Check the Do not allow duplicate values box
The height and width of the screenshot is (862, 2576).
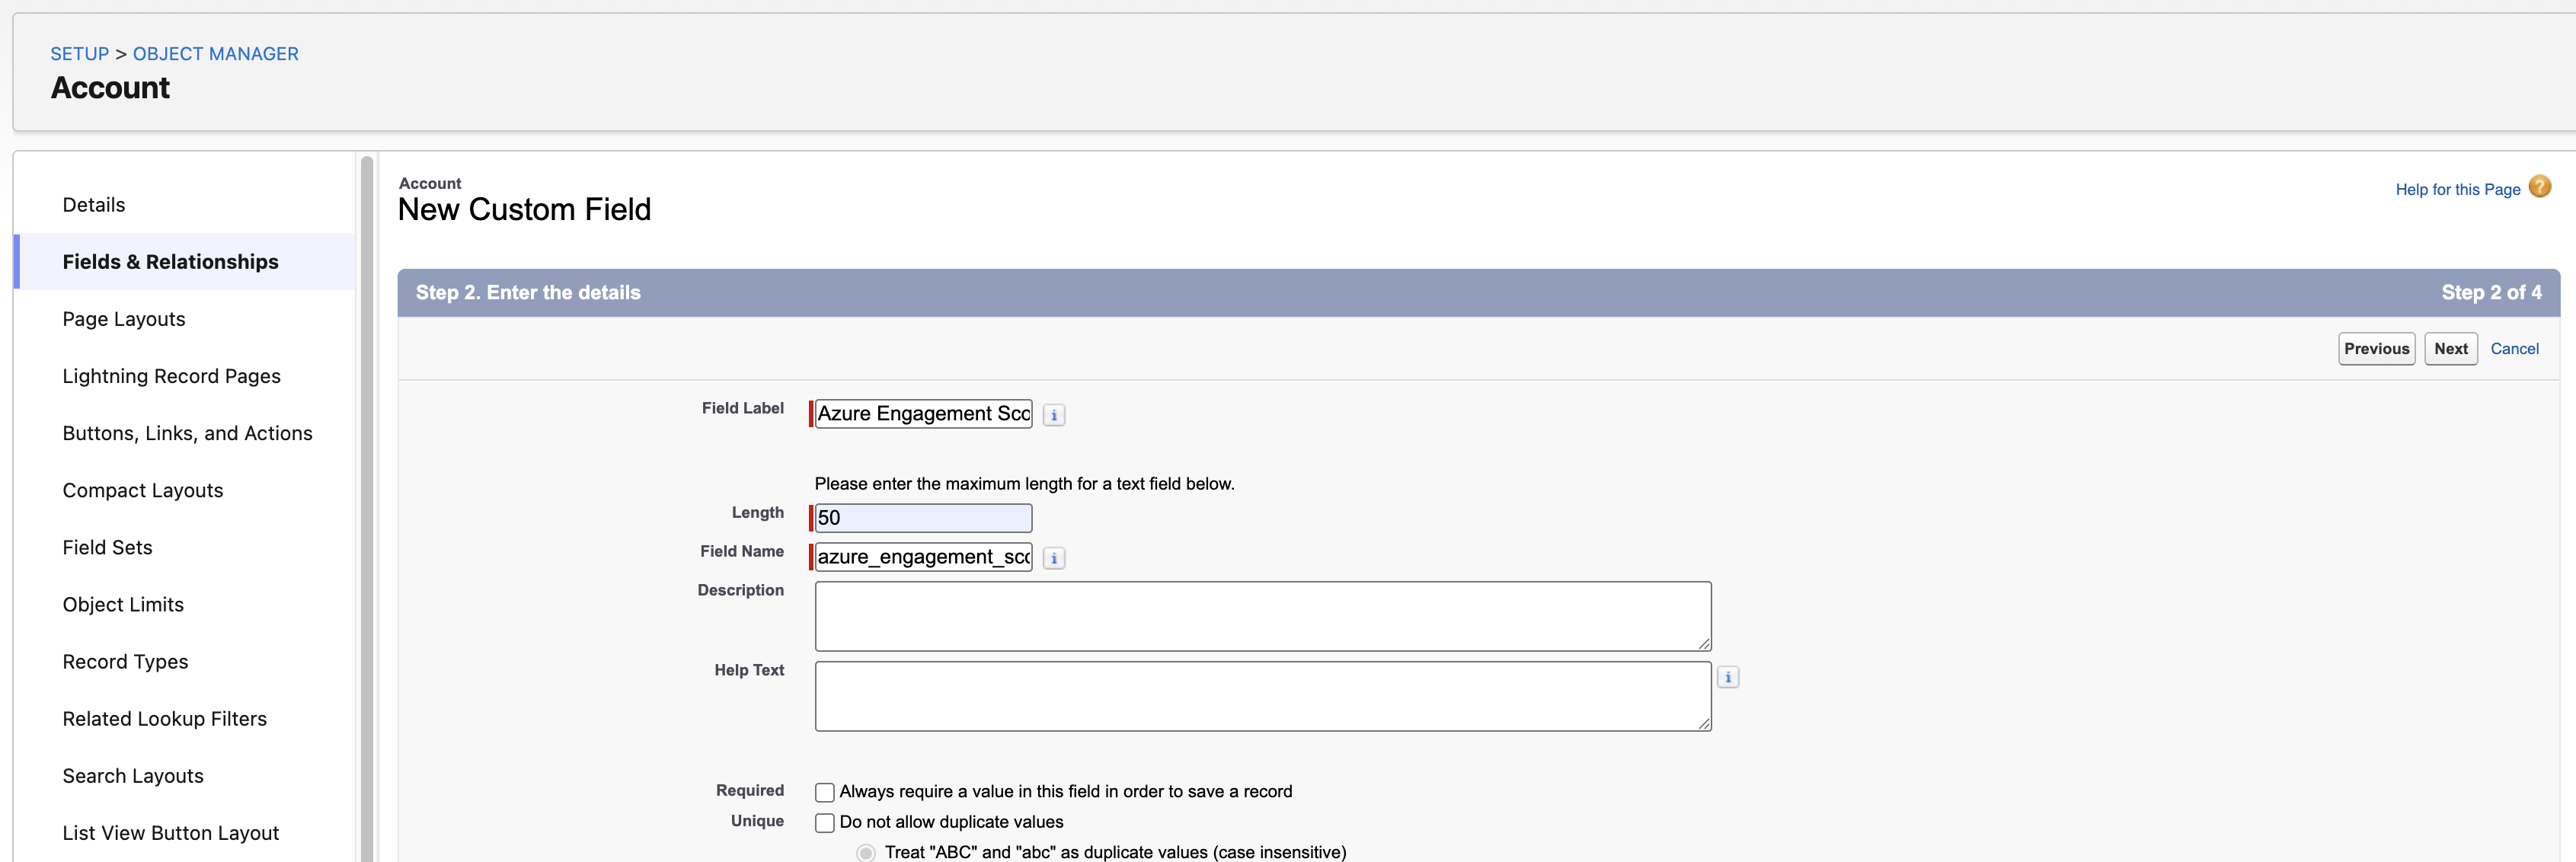(x=824, y=823)
